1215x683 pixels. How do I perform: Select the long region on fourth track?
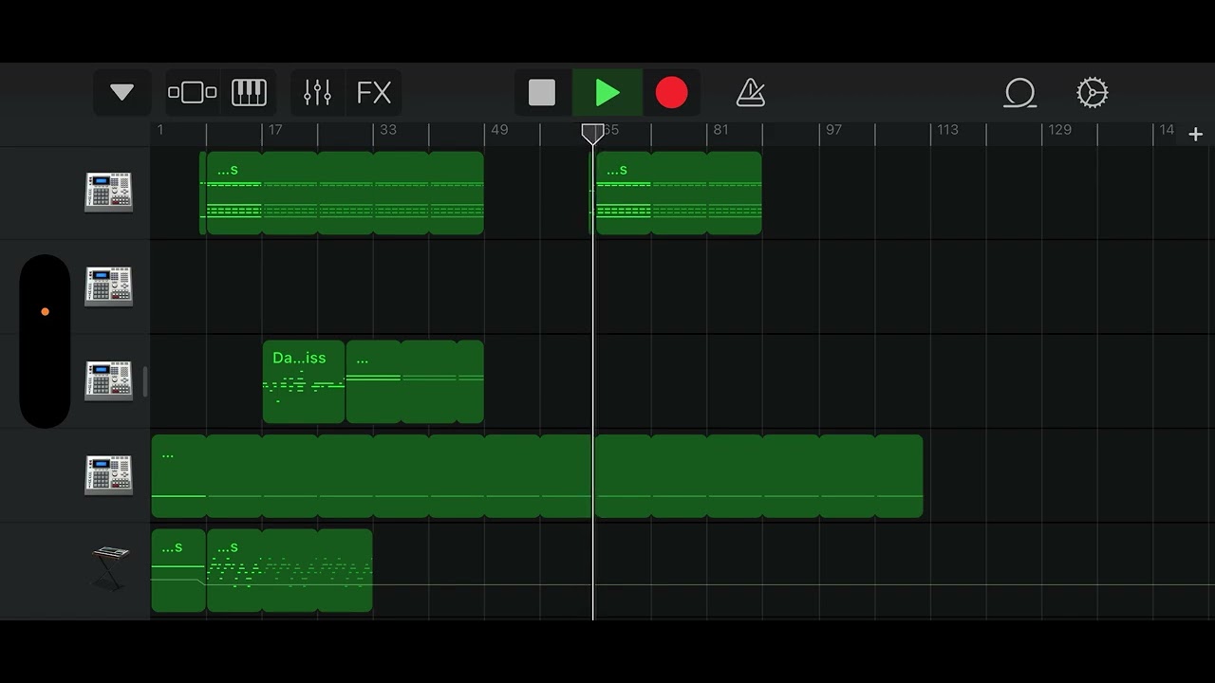click(x=537, y=476)
